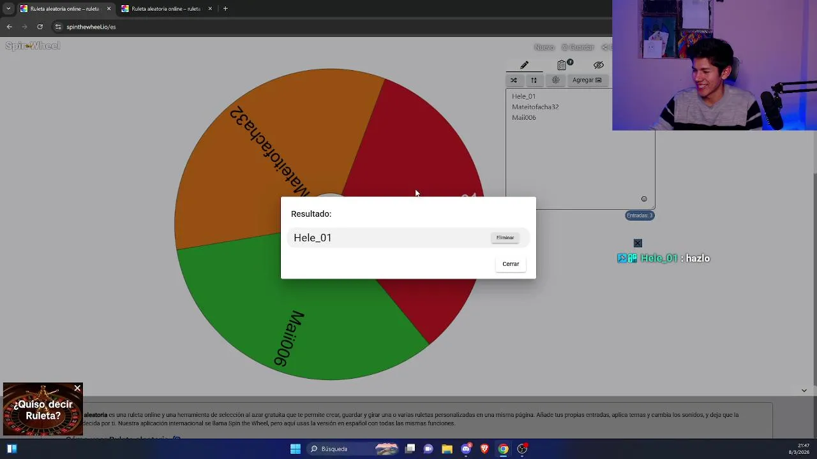Click the Entradas: 3 badge

640,215
